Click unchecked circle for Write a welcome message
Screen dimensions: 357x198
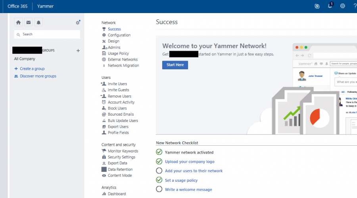tap(159, 189)
